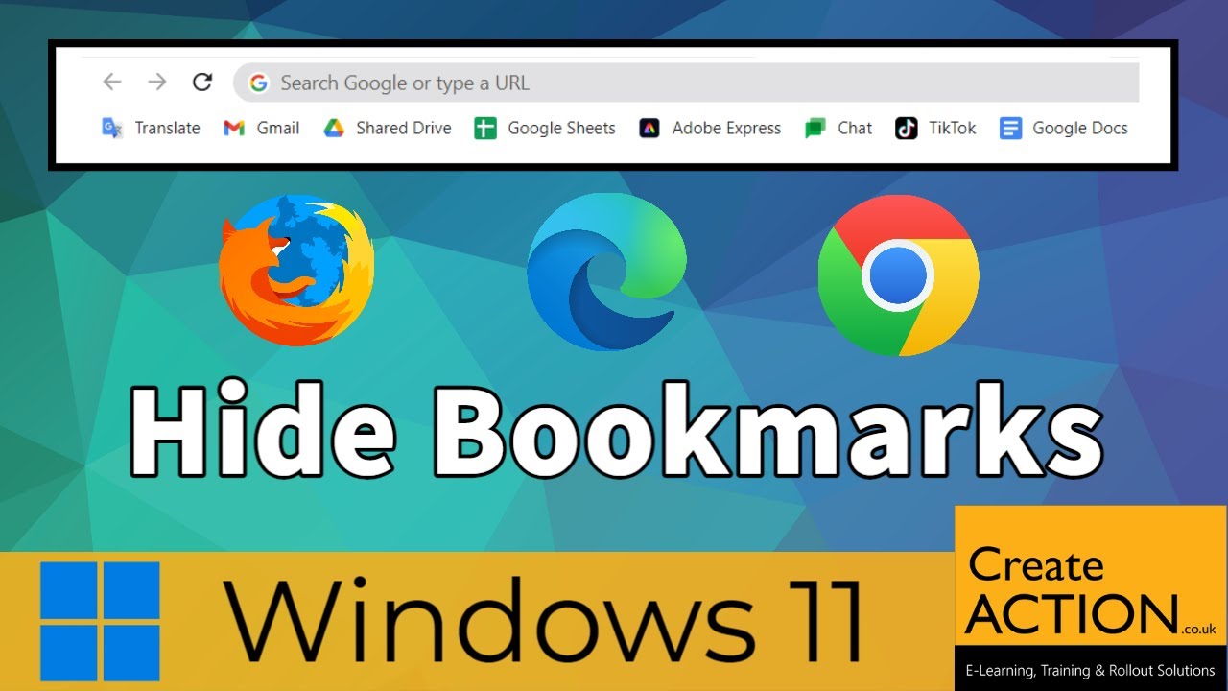Open the Adobe Express bookmark label
1228x691 pixels.
click(726, 128)
